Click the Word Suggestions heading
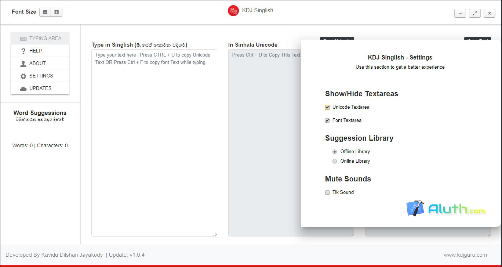 pyautogui.click(x=40, y=113)
